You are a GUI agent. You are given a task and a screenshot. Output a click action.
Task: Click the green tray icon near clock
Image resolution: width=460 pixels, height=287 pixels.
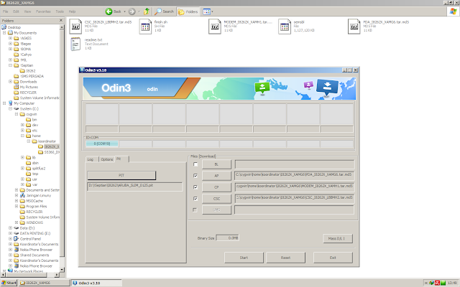coord(443,283)
